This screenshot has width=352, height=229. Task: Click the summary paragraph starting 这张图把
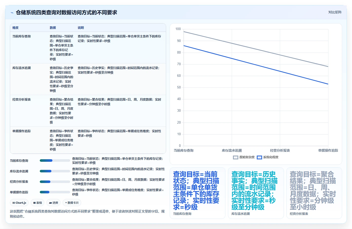tap(87, 214)
